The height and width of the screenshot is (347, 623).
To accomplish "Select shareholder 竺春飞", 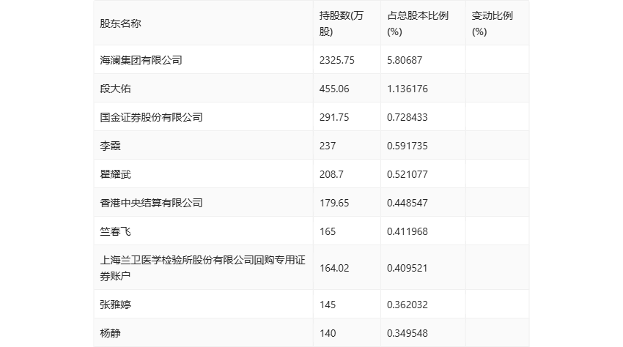I will tap(115, 231).
